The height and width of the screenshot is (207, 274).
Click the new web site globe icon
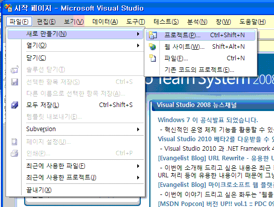coord(152,47)
